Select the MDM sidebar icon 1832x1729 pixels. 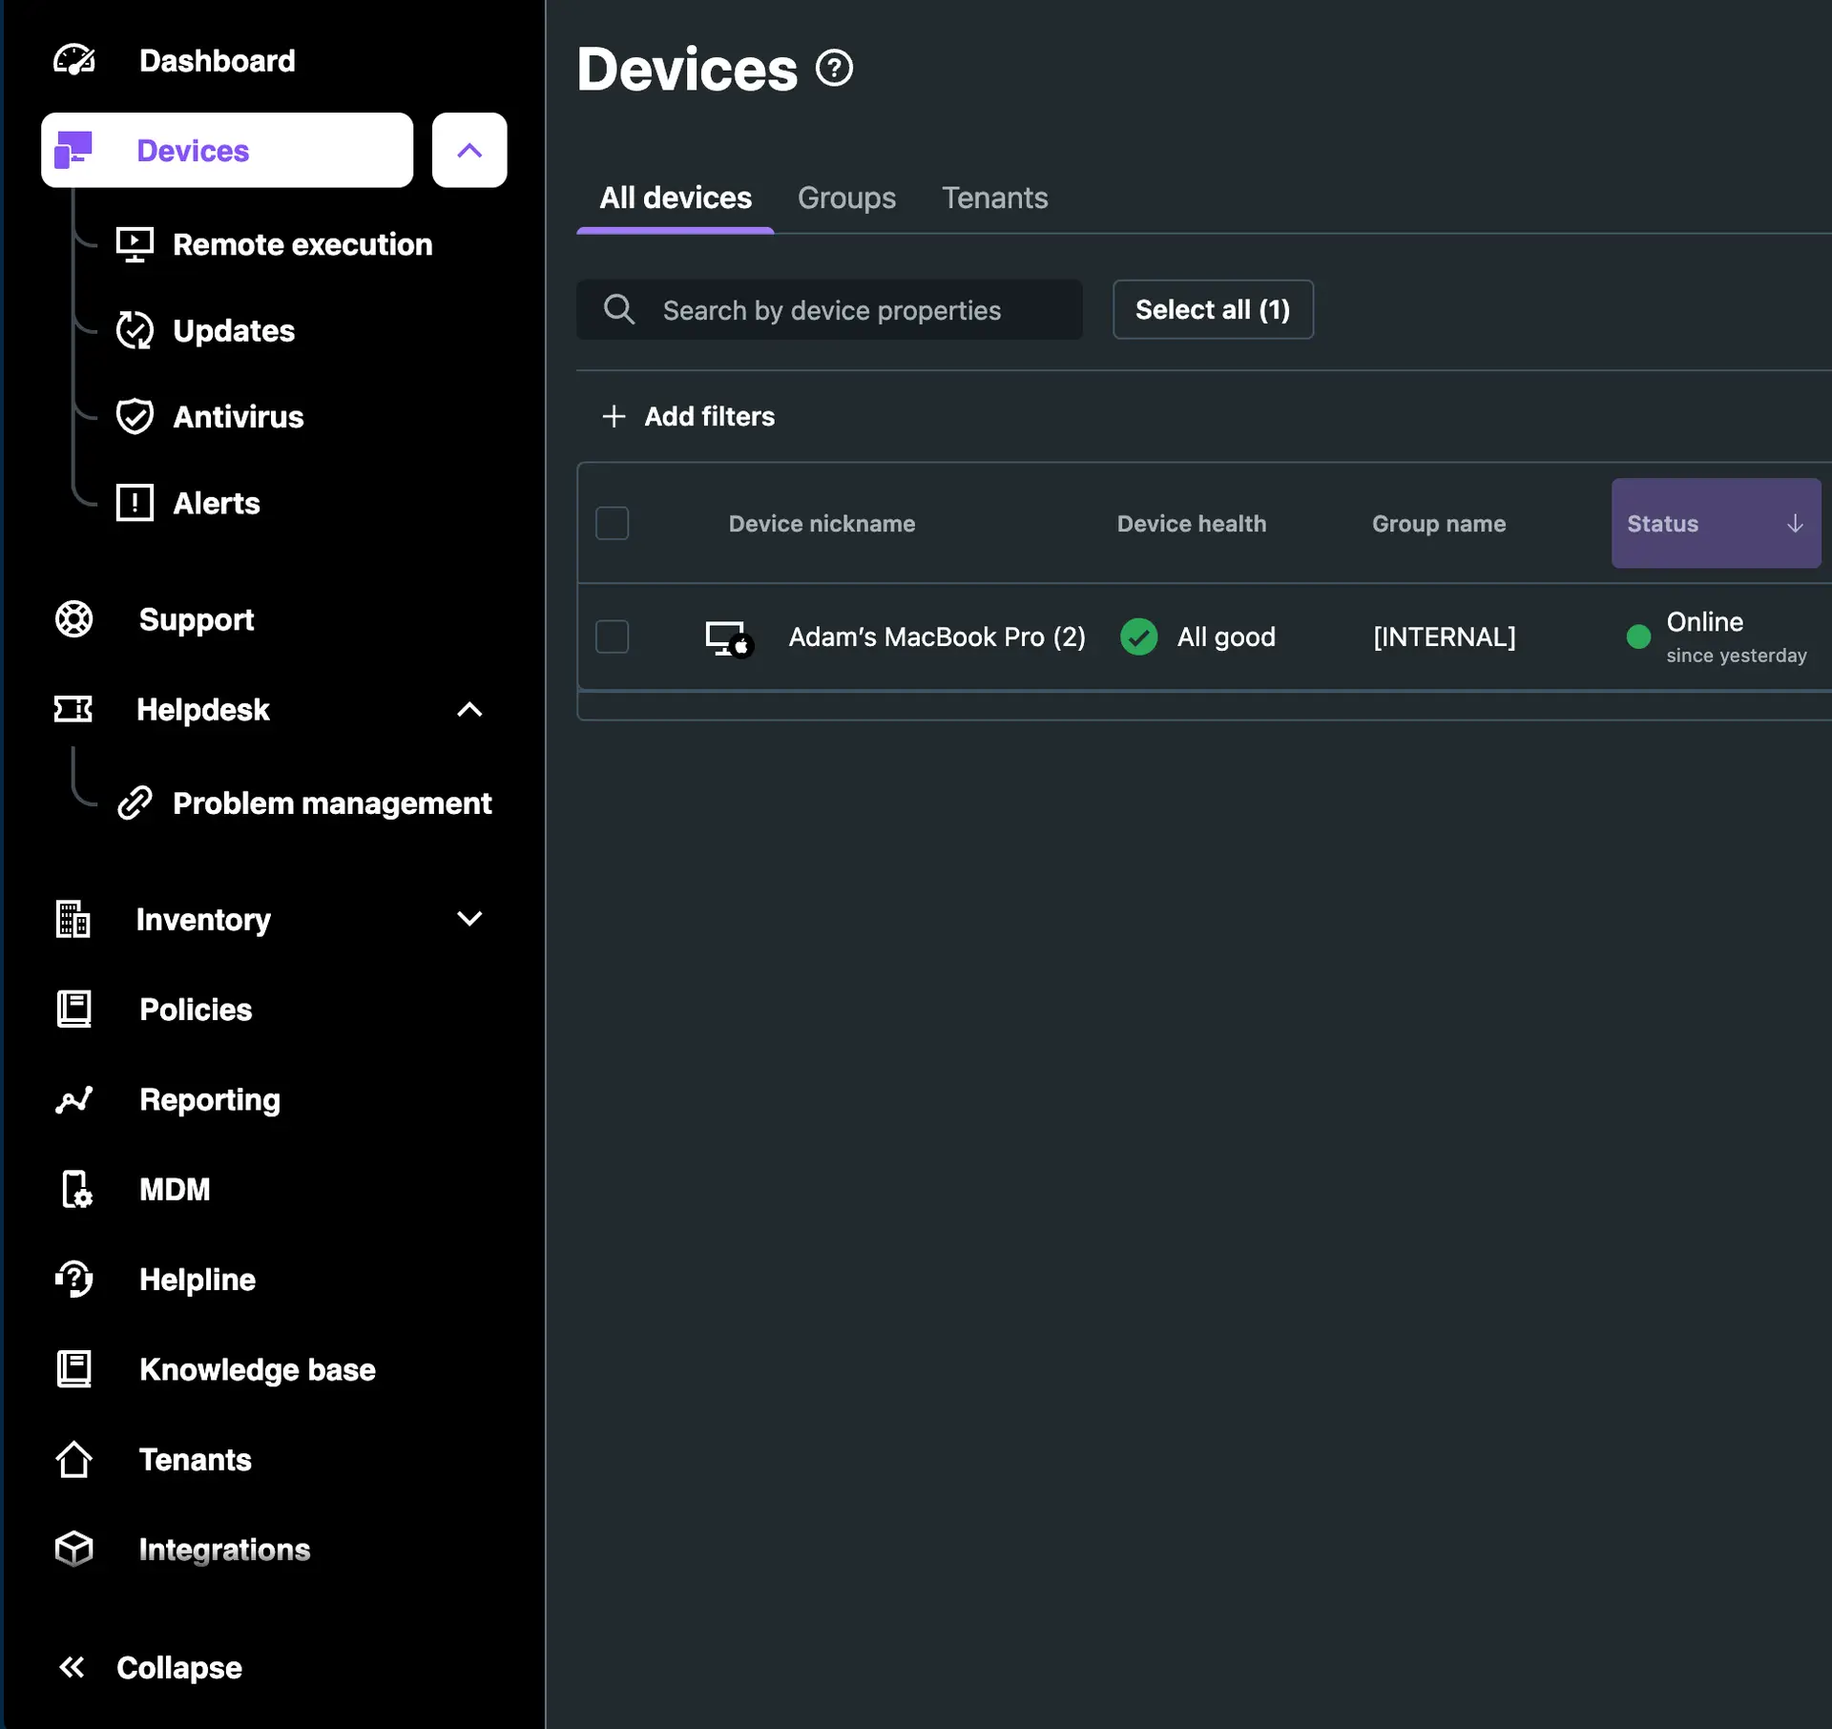(74, 1189)
